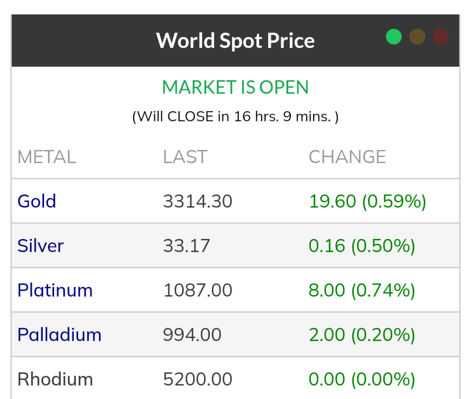This screenshot has height=399, width=471.
Task: Click the METAL column header
Action: [x=47, y=157]
